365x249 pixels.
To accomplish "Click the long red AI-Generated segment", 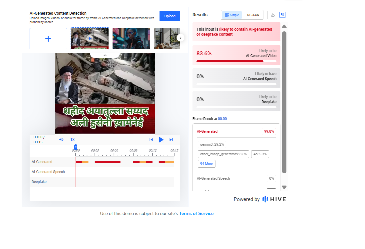I will click(108, 162).
